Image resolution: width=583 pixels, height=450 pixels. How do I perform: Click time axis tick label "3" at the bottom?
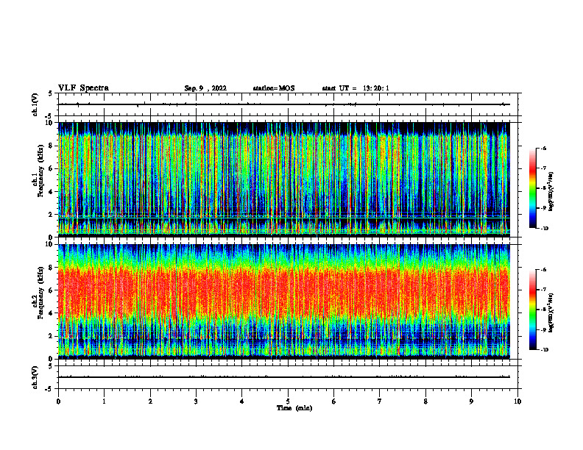pos(196,401)
